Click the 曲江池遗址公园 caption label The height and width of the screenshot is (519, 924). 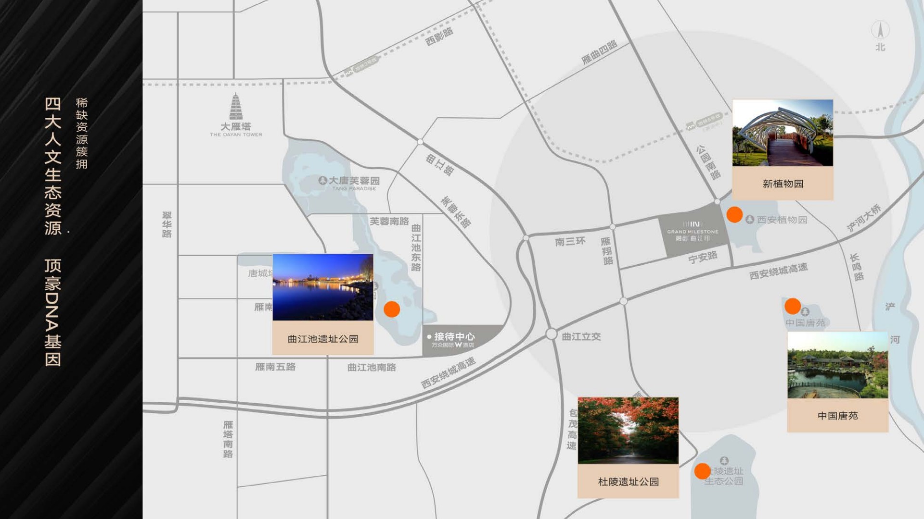coord(322,339)
